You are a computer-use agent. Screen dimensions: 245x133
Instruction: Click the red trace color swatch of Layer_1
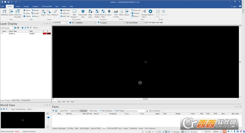point(45,34)
